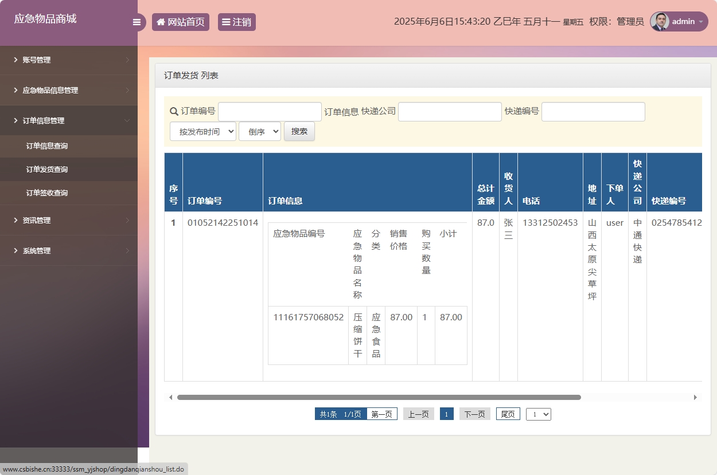Jump to the last page using 尾页
Image resolution: width=717 pixels, height=475 pixels.
[507, 414]
